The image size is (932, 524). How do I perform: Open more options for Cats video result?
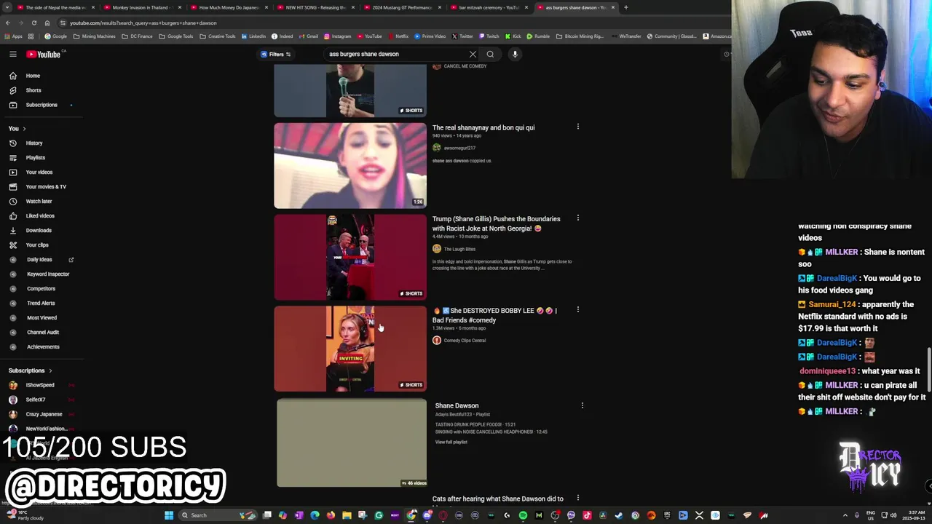pos(578,499)
